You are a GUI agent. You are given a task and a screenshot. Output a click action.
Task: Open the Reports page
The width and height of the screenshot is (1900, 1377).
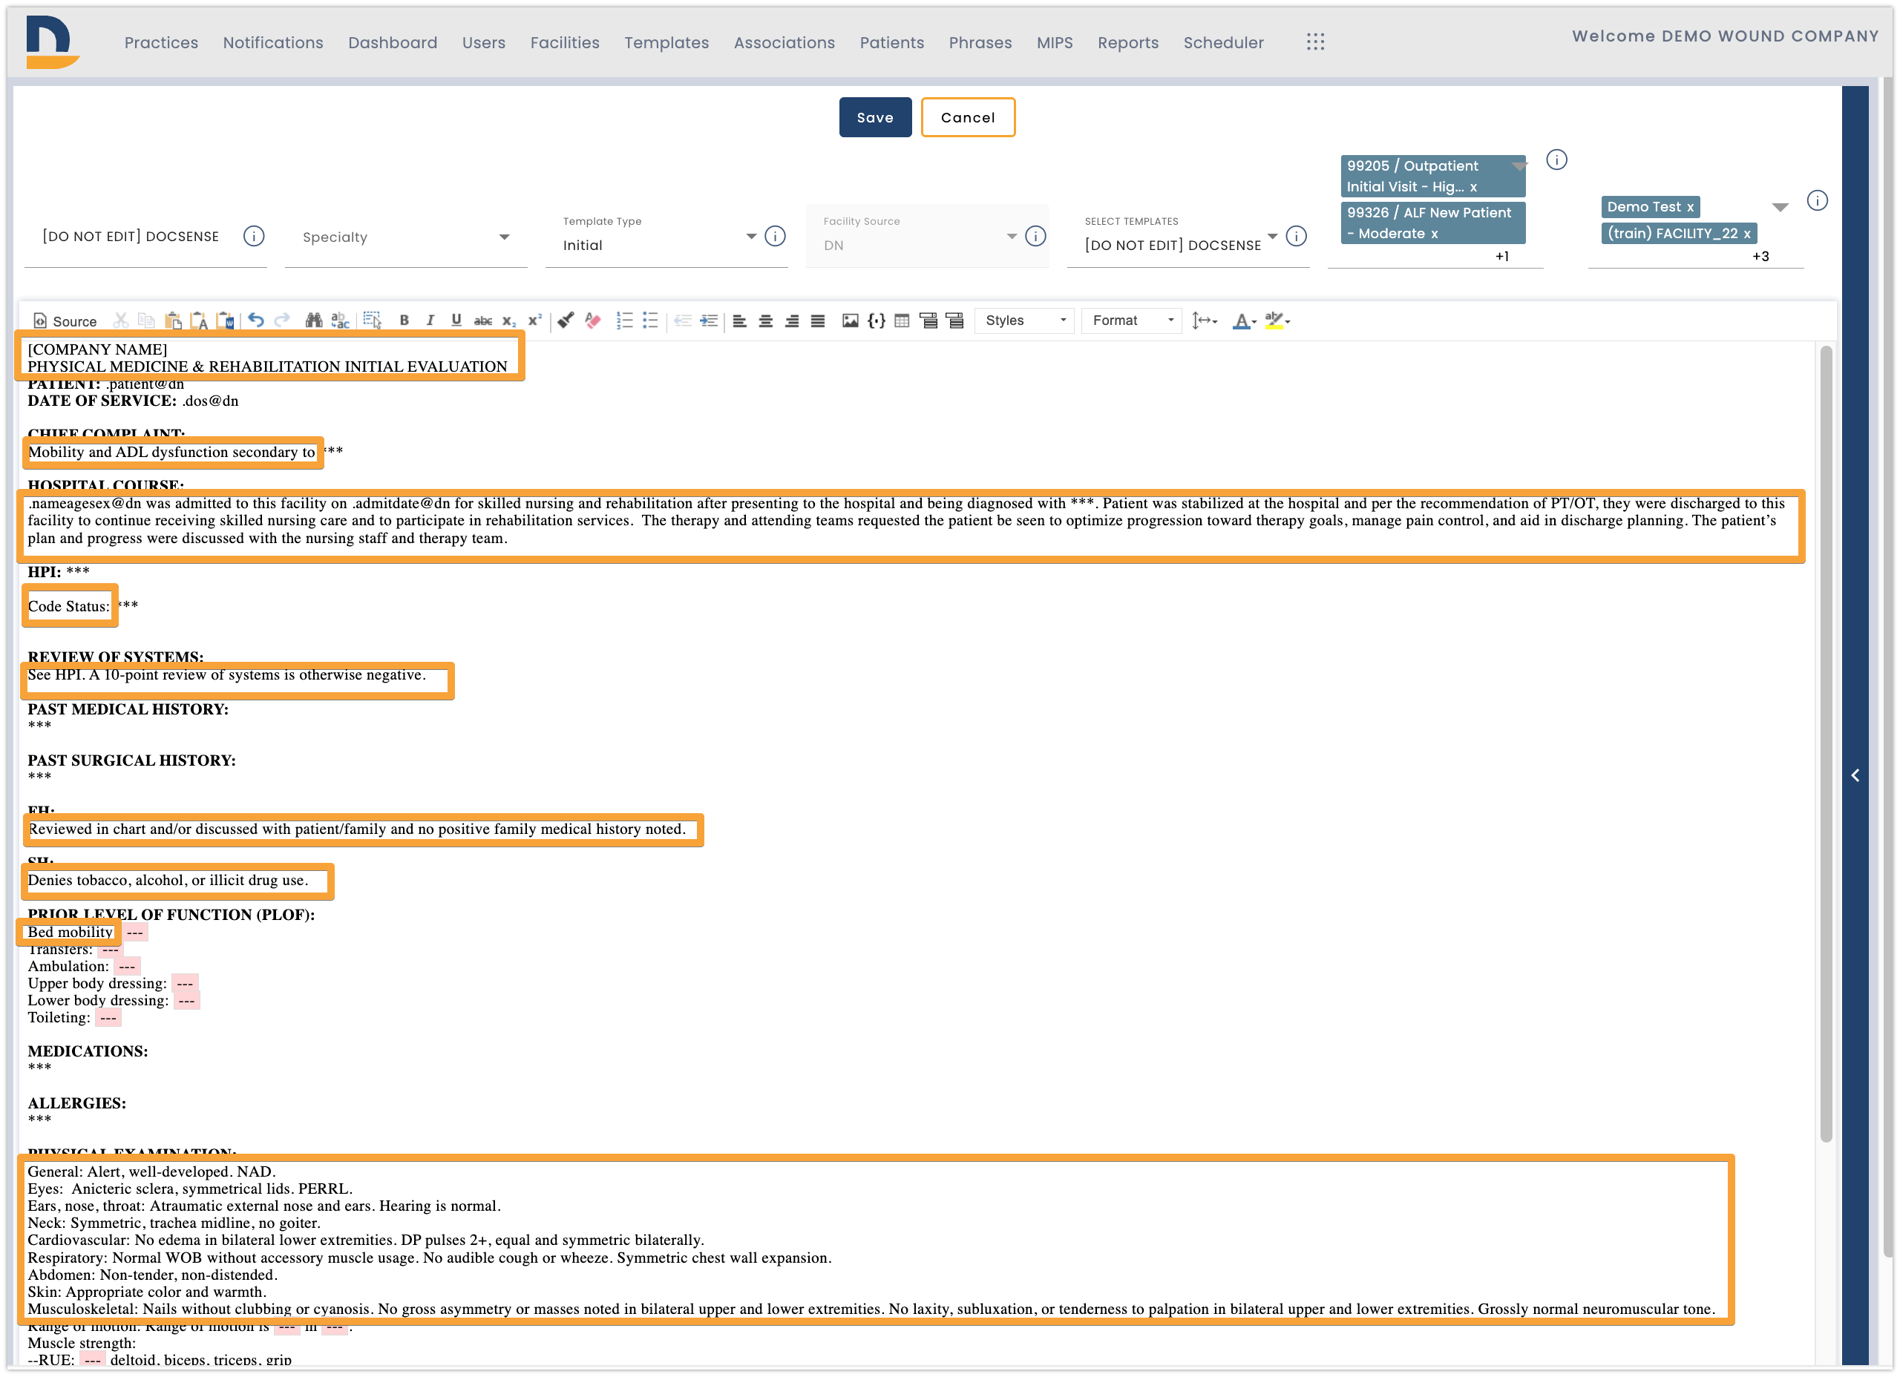click(1128, 43)
